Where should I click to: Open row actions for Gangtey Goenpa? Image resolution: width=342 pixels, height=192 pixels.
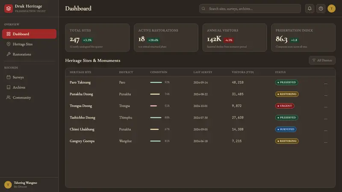point(325,142)
